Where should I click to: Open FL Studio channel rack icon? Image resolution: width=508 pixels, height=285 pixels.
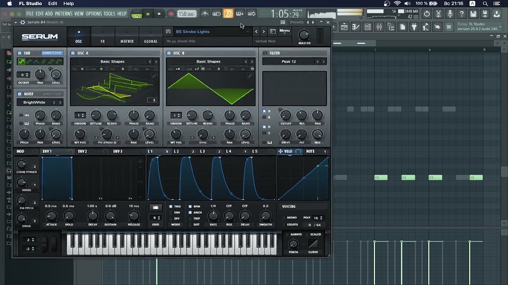pos(368,27)
